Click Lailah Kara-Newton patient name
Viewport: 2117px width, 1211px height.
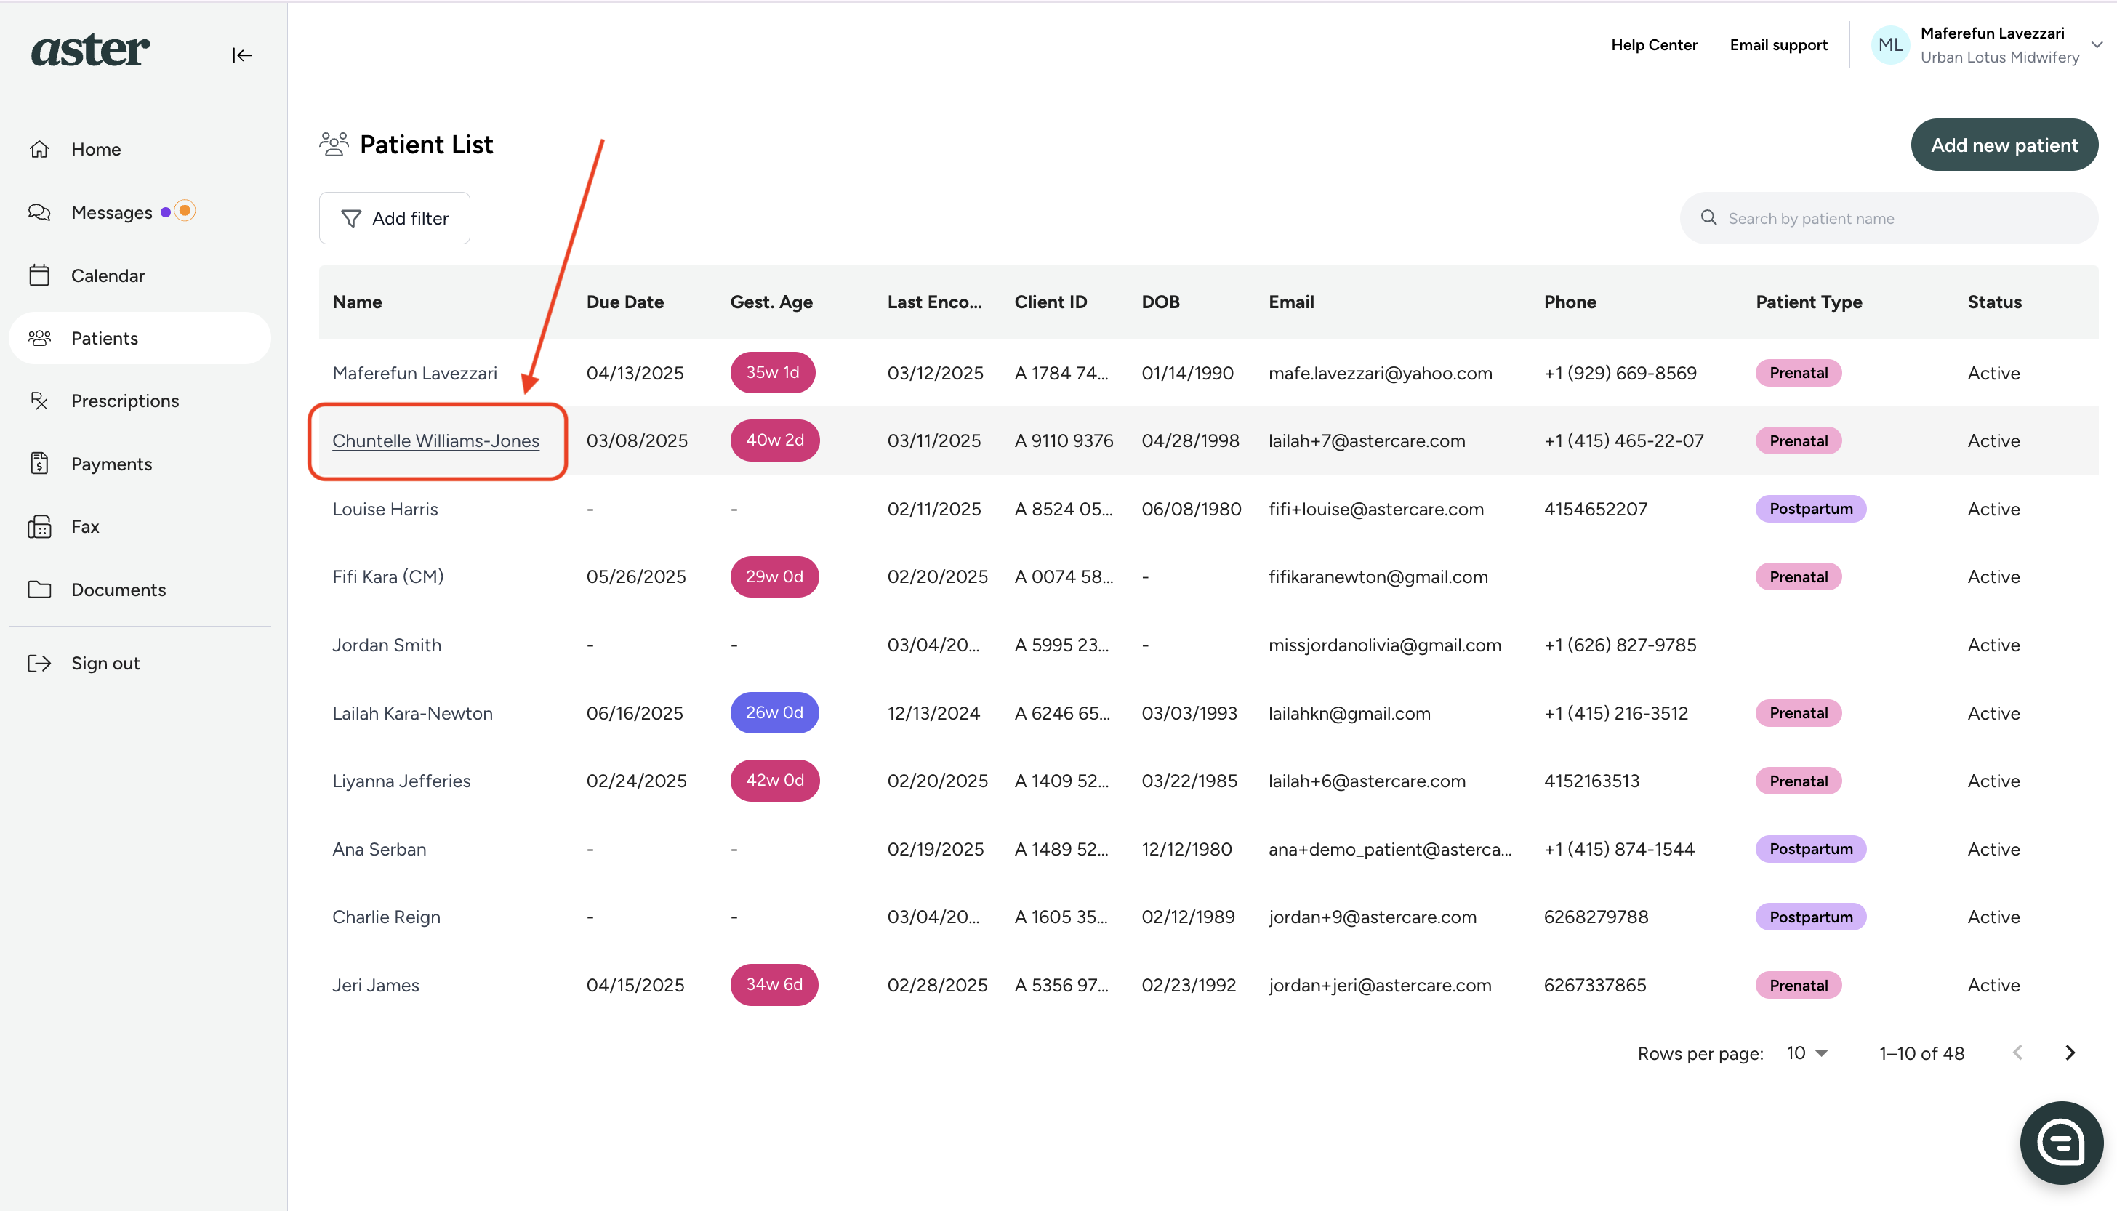tap(413, 713)
